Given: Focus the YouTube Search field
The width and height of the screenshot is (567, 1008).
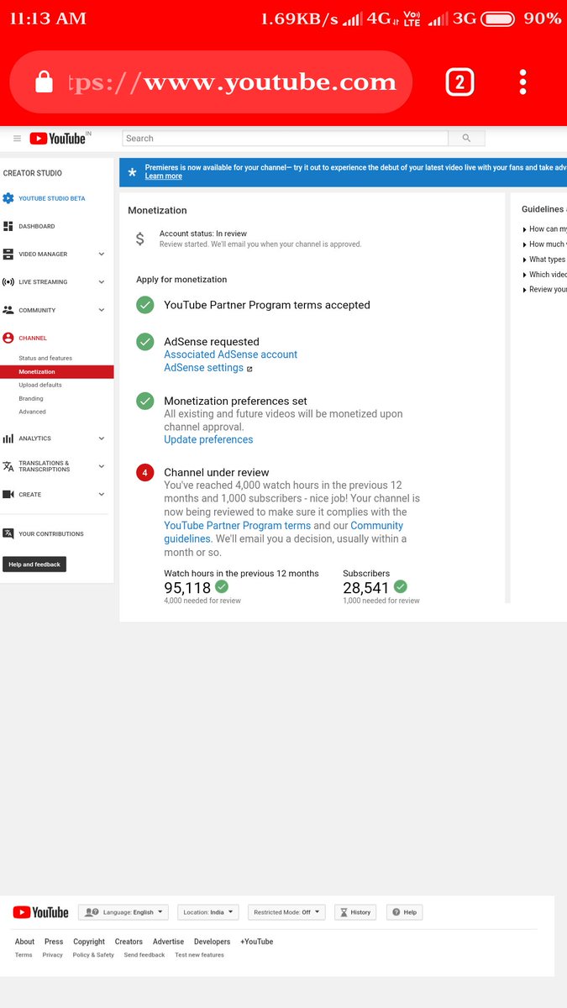Looking at the screenshot, I should point(285,139).
